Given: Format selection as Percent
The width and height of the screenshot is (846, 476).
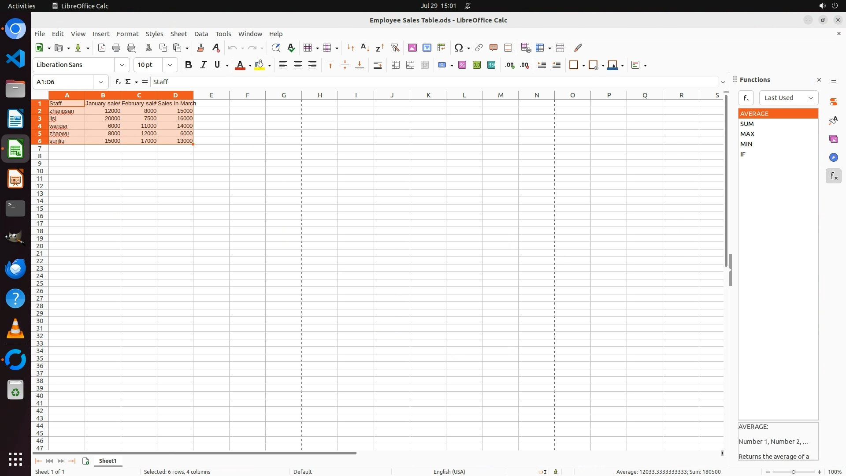Looking at the screenshot, I should [462, 65].
